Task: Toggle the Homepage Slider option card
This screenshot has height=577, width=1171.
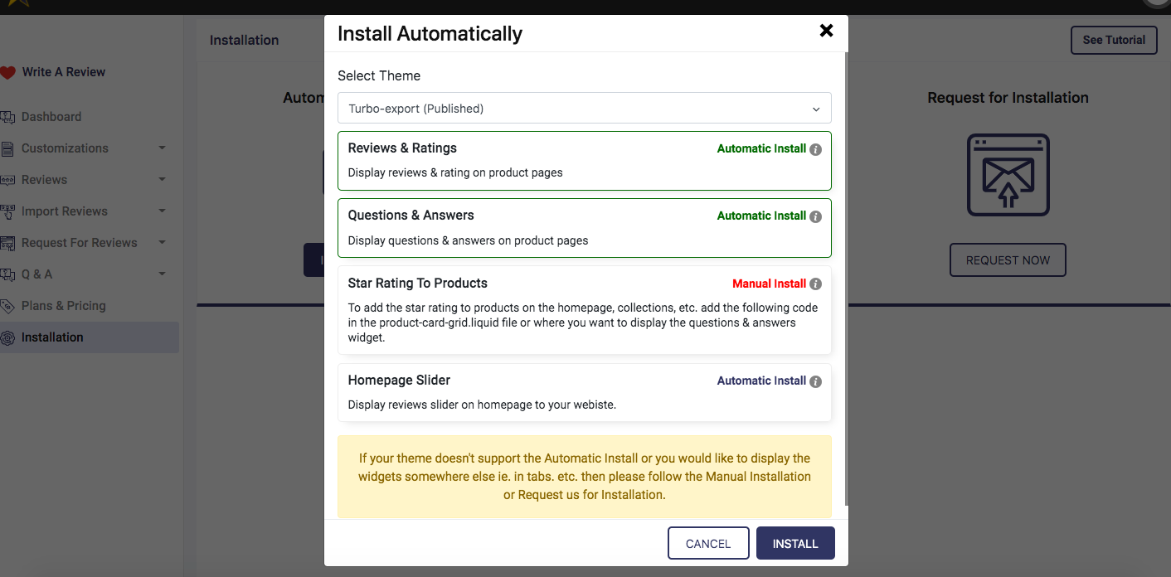Action: click(x=531, y=392)
